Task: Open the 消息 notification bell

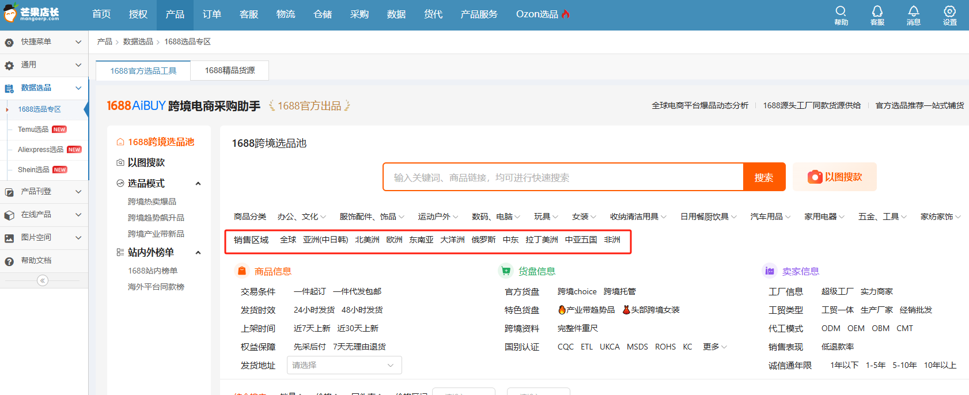Action: [x=914, y=15]
